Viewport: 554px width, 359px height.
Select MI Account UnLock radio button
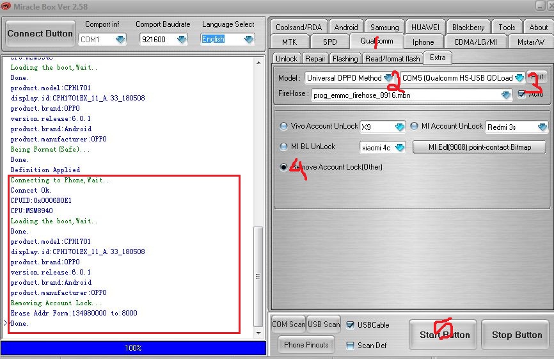(414, 126)
